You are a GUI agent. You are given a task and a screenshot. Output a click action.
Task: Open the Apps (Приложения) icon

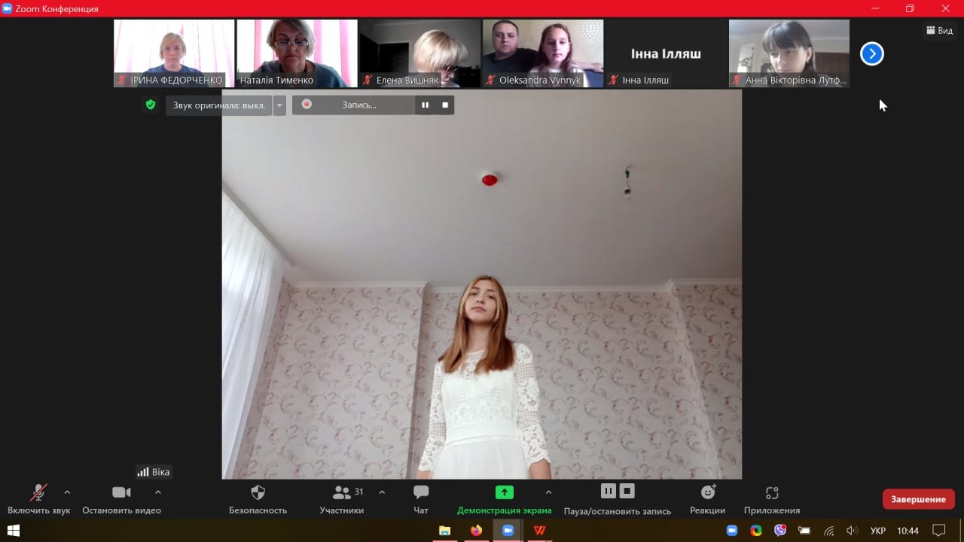771,493
